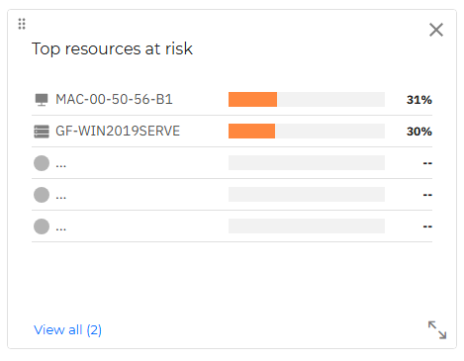Click the last empty gray progress bar

point(307,226)
